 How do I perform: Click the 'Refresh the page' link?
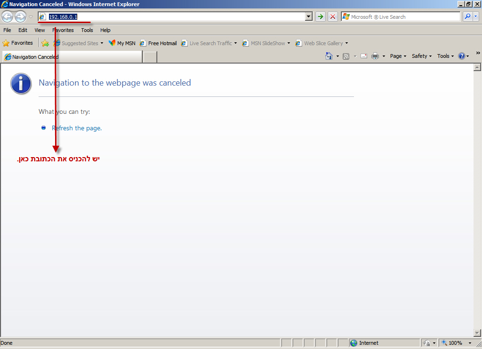77,128
